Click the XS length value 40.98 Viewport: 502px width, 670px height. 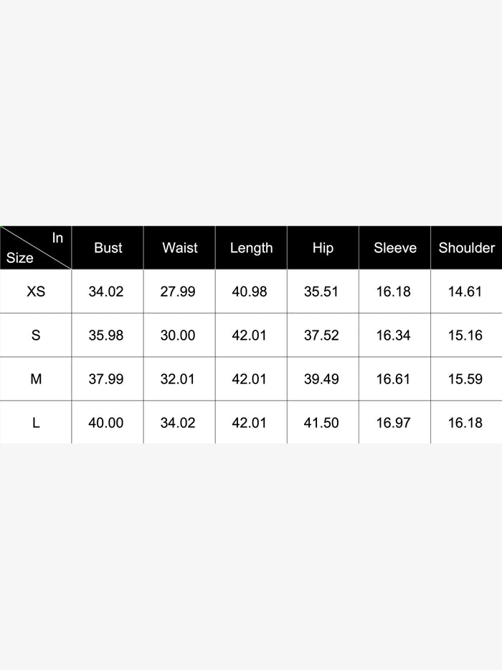point(250,292)
